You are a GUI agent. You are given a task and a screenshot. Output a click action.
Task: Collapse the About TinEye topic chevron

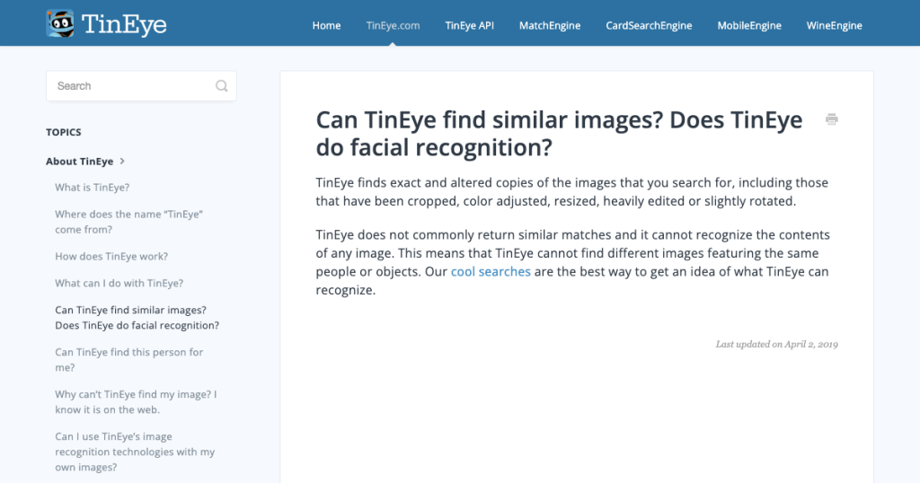coord(122,162)
